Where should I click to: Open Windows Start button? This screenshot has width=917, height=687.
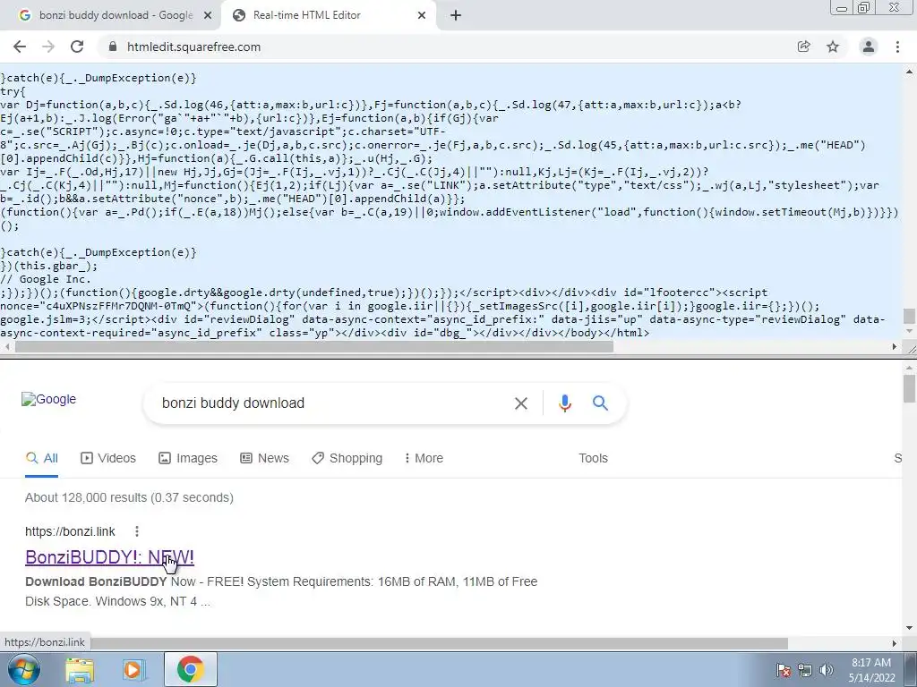click(23, 669)
